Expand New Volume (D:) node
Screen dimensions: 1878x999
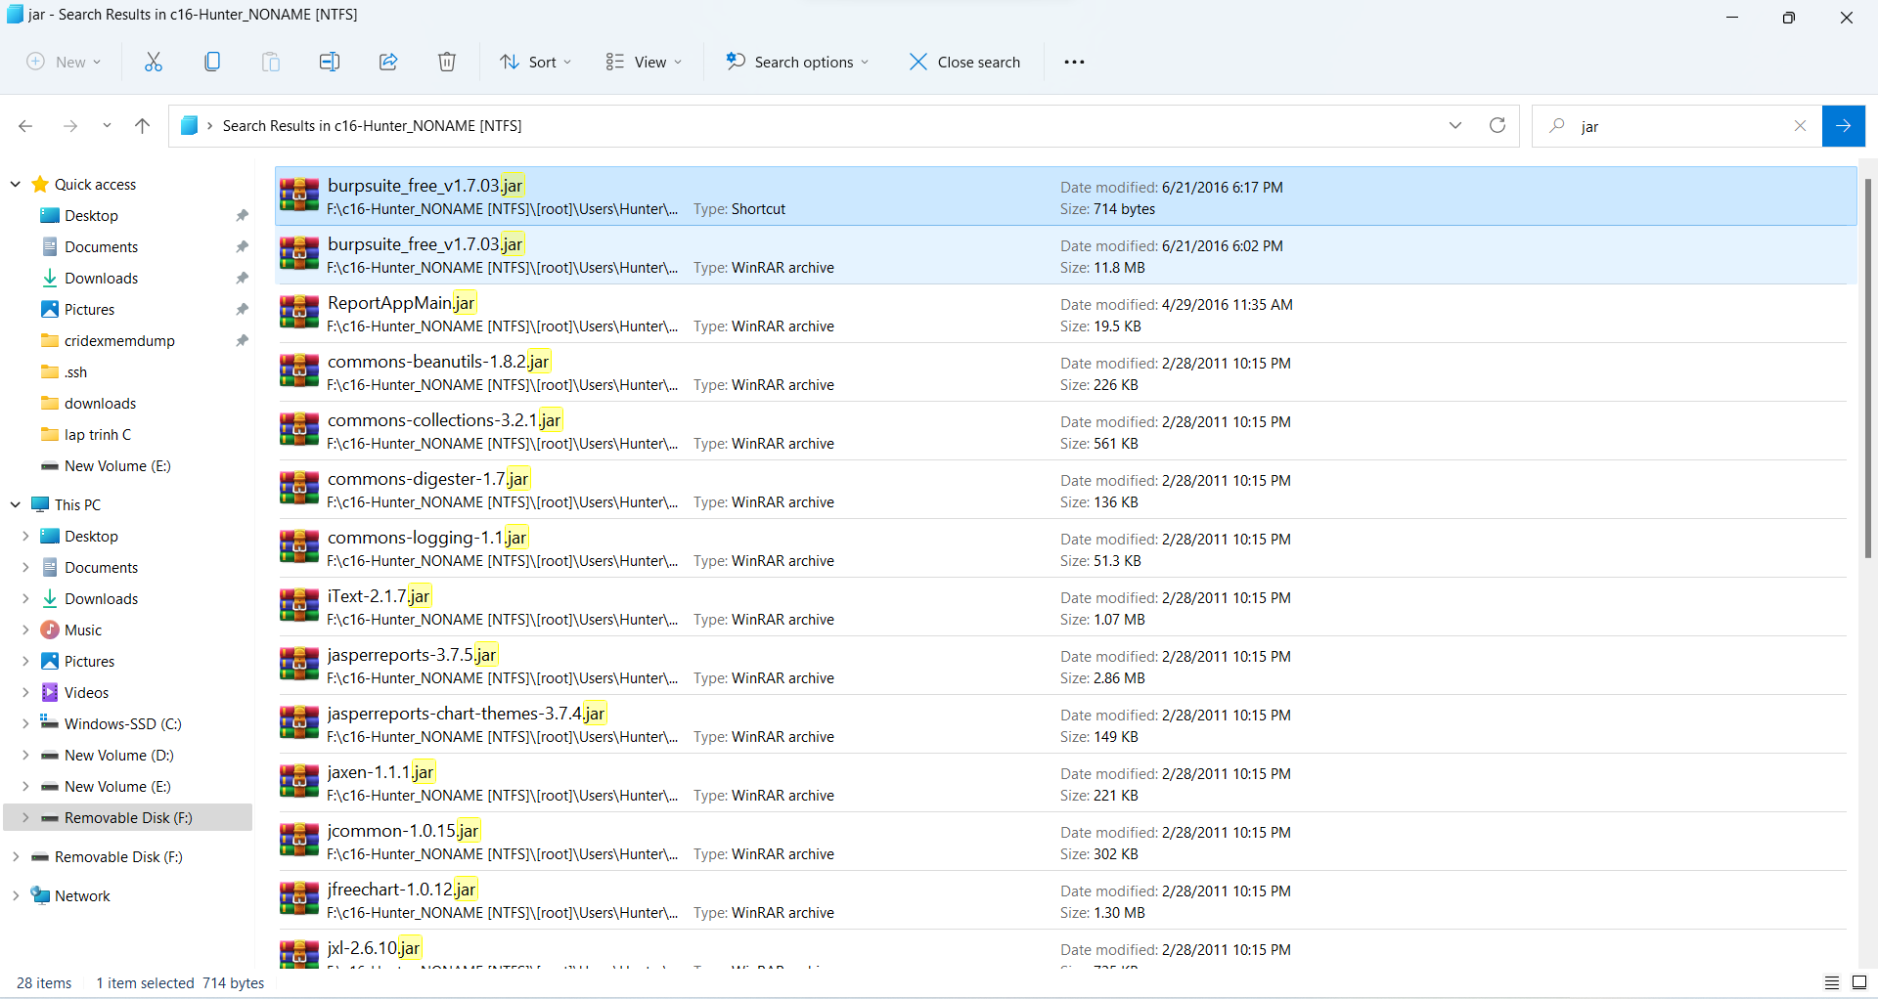click(x=25, y=755)
